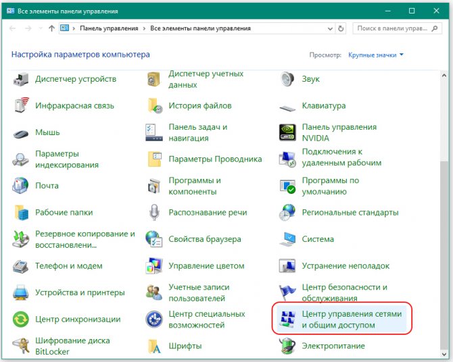This screenshot has width=453, height=362.
Task: Open Устранение неполадок icon
Action: [x=287, y=266]
